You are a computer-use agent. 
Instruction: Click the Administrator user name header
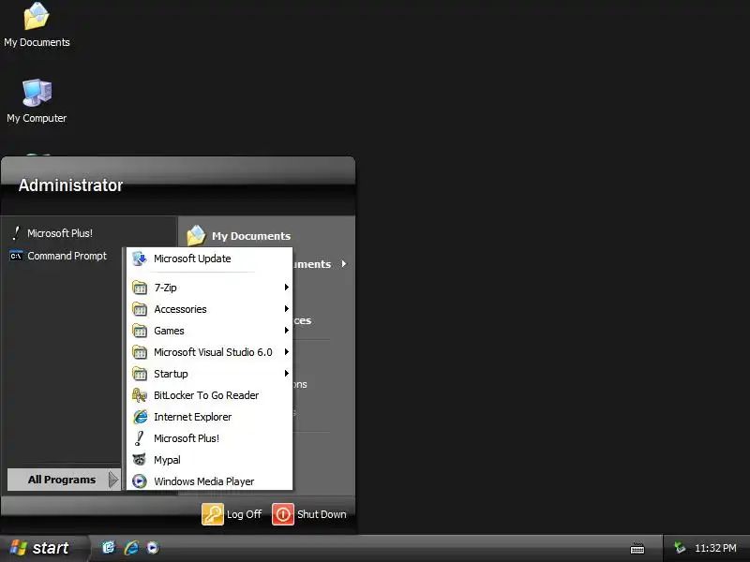(71, 185)
